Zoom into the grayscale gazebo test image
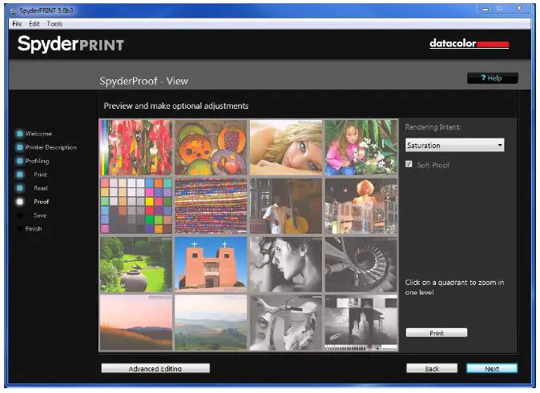 click(361, 323)
